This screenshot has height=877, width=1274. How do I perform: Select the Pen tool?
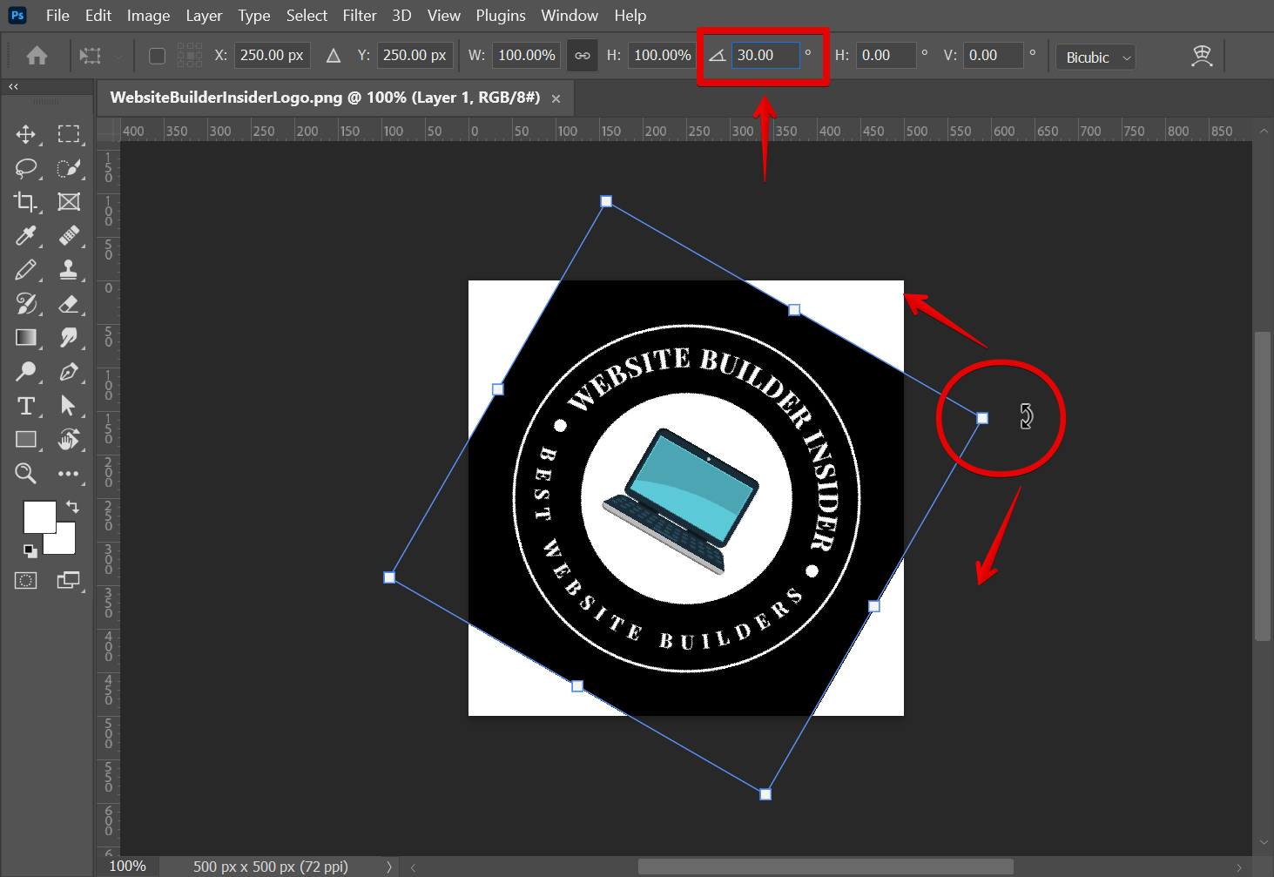68,372
